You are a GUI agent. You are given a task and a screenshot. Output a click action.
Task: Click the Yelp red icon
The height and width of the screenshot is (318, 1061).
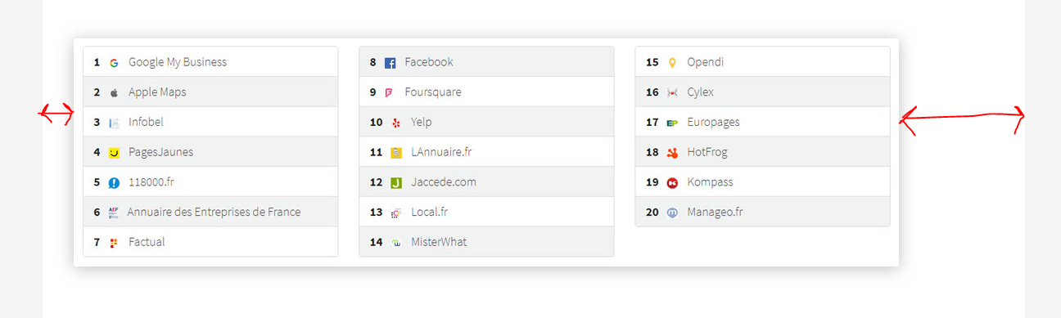pyautogui.click(x=396, y=123)
